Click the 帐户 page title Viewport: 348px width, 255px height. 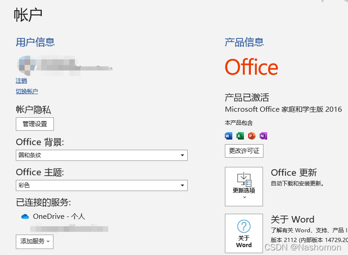[28, 15]
